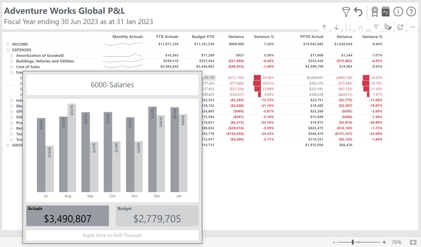
Task: Open the visual's more options ellipsis
Action: [412, 27]
